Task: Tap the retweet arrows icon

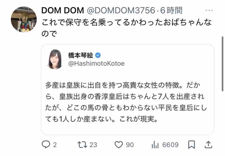Action: pos(82,145)
